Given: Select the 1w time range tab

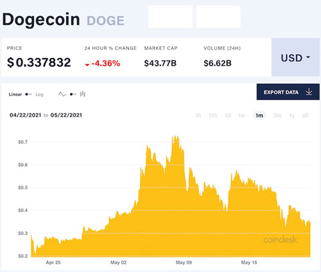Looking at the screenshot, I should click(x=242, y=115).
